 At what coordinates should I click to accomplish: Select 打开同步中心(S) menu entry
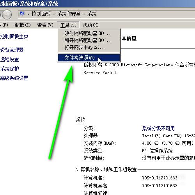coord(89,47)
